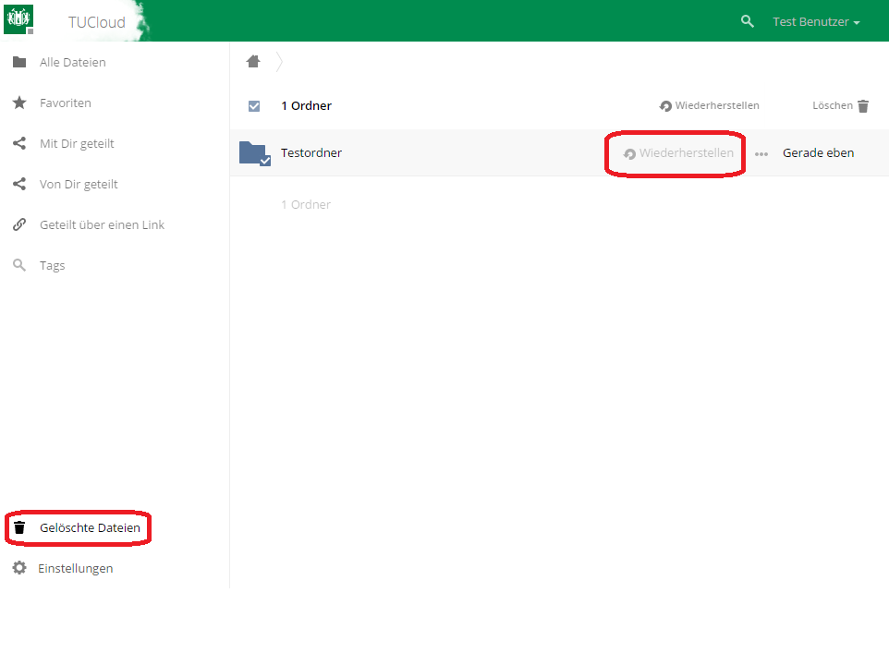Toggle the select-all checkbox in header
The image size is (889, 665).
(254, 106)
